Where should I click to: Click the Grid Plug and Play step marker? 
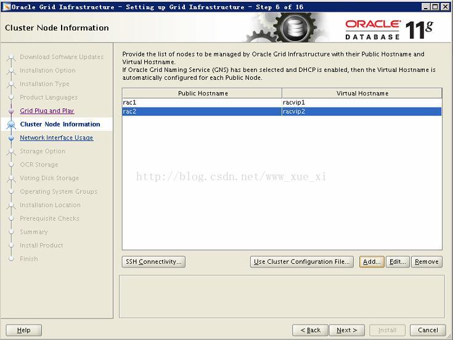[11, 111]
